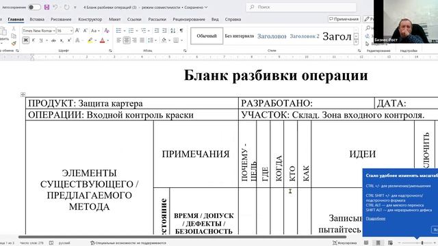Apply the red font color button
438x246 pixels.
tap(102, 40)
